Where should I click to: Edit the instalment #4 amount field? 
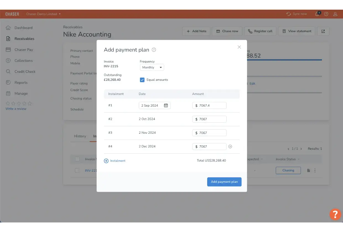pos(209,146)
